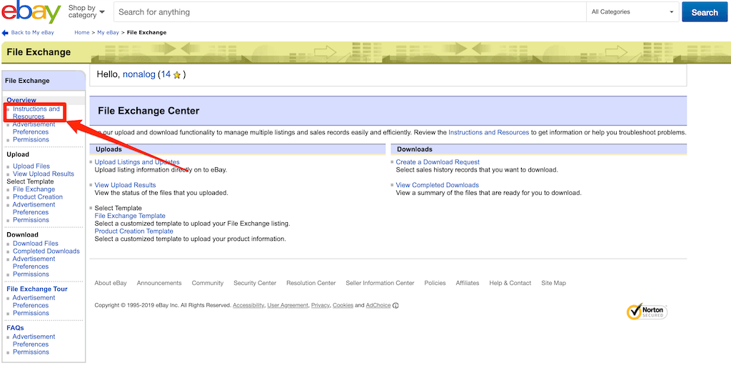Image resolution: width=731 pixels, height=368 pixels.
Task: Open the Shop by category dropdown
Action: (86, 11)
